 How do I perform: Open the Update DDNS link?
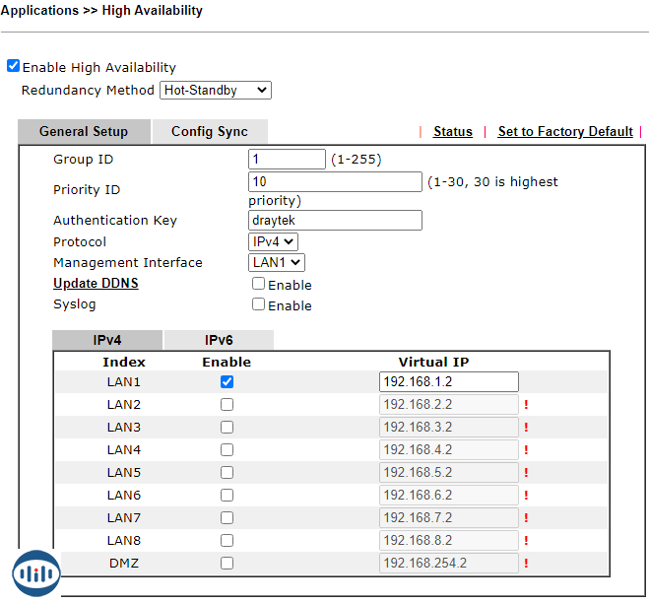(x=96, y=284)
